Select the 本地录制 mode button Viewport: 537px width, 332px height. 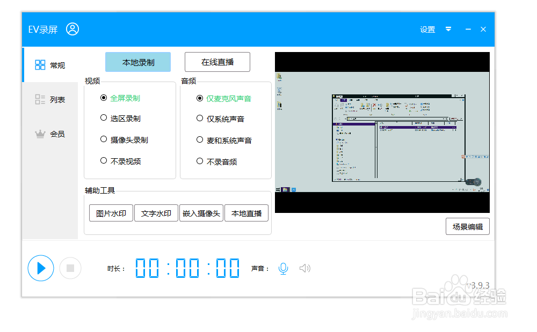[138, 62]
